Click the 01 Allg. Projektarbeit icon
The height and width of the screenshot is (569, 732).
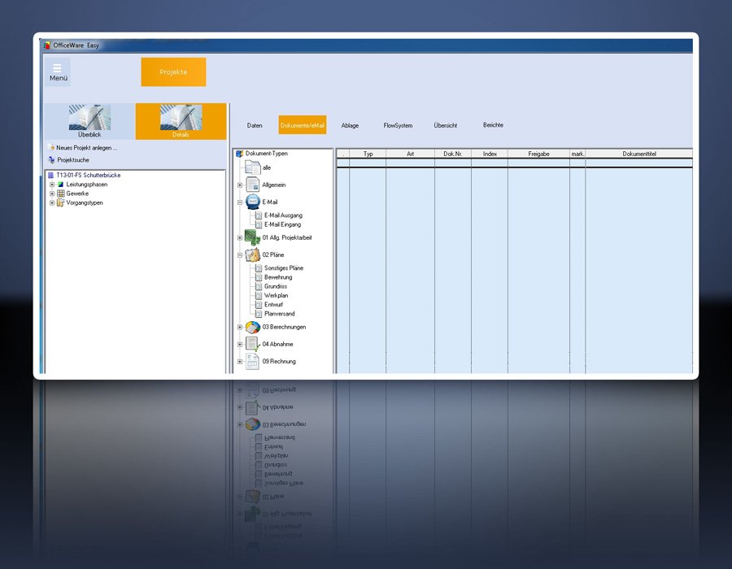click(x=253, y=237)
